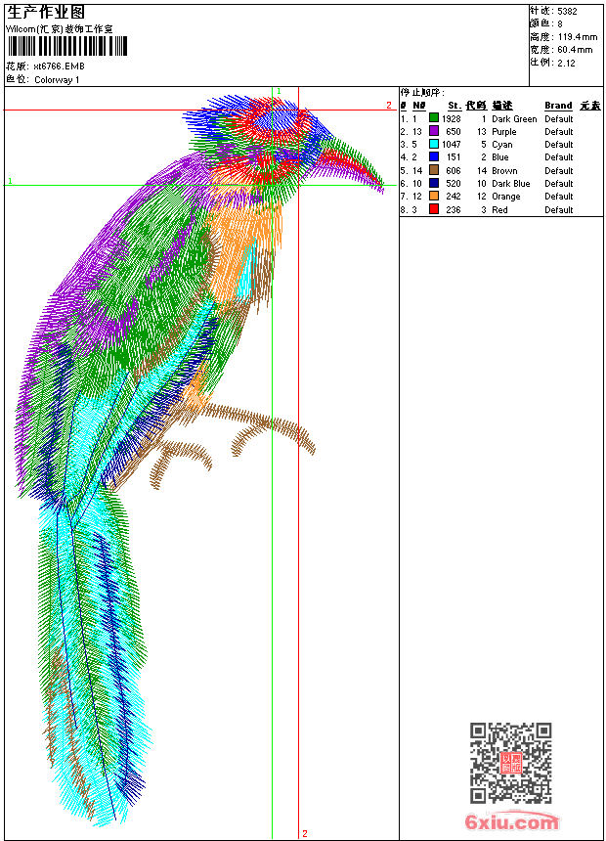Click the xt6766.EMB file name
Image resolution: width=606 pixels, height=841 pixels.
tap(59, 66)
